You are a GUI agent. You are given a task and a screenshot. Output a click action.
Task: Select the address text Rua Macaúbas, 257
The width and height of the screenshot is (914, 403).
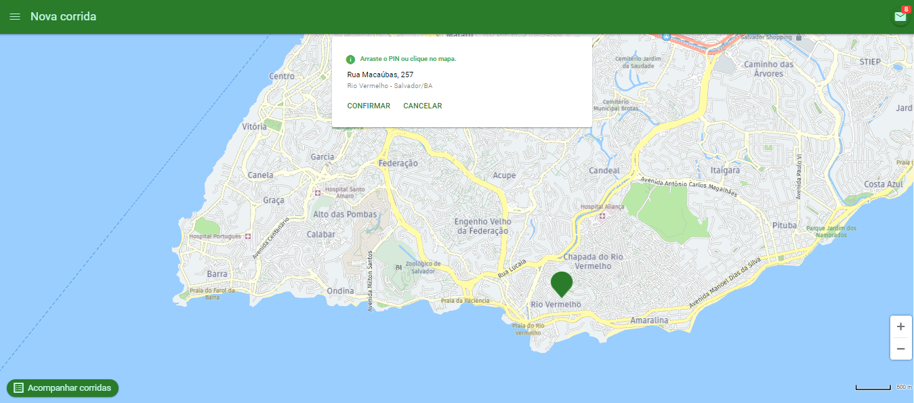[x=380, y=75]
